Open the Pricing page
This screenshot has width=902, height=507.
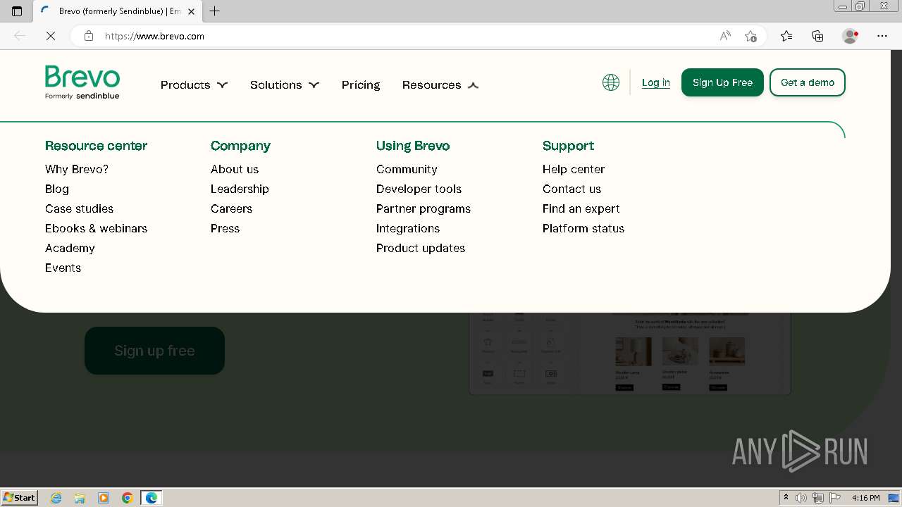(x=361, y=85)
